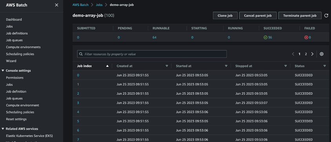331x142 pixels.
Task: Open Jobs under Console settings
Action: pos(9,84)
